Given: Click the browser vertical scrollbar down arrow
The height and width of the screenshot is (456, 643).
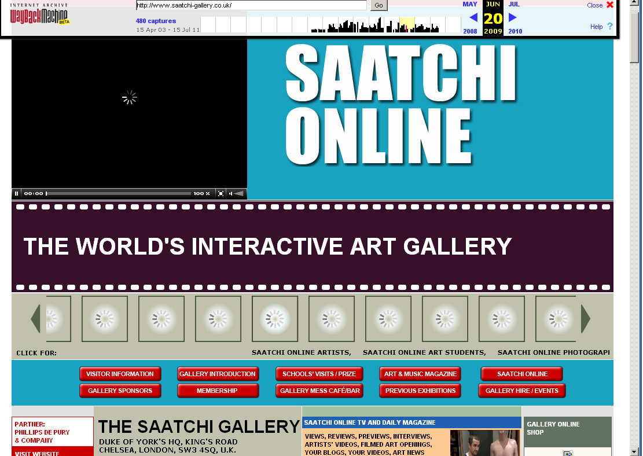Looking at the screenshot, I should coord(635,451).
